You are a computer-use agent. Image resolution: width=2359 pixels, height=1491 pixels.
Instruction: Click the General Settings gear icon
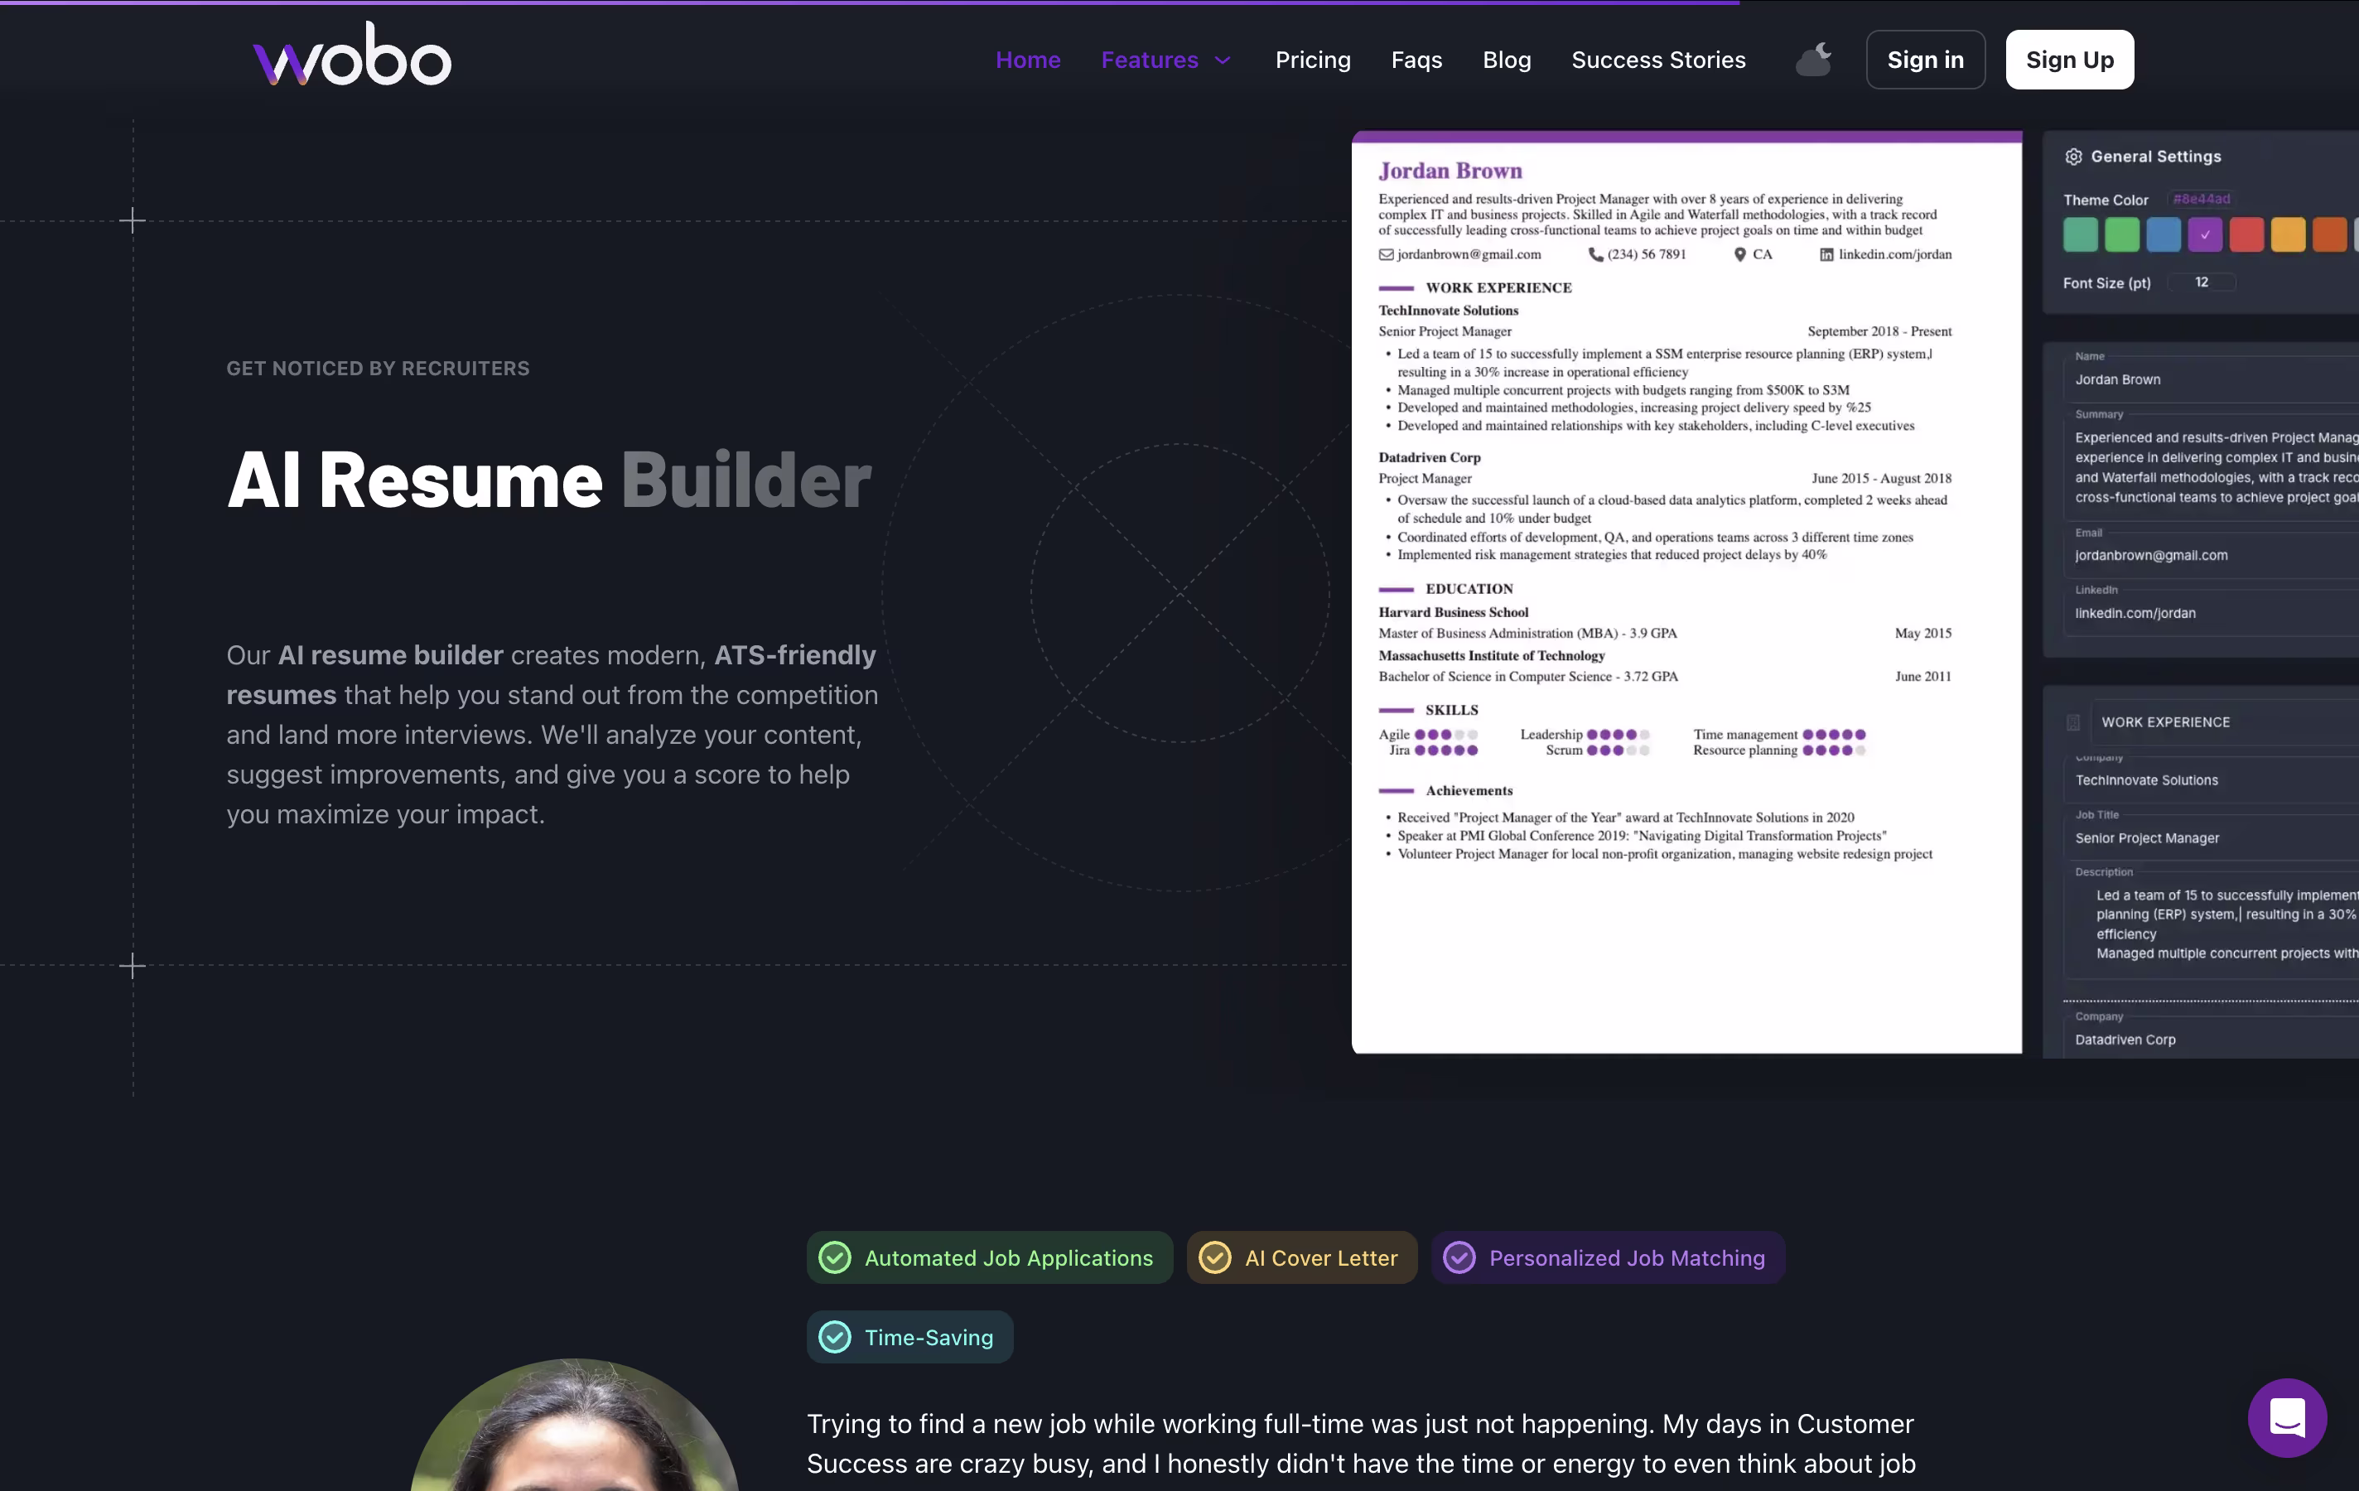pos(2073,157)
